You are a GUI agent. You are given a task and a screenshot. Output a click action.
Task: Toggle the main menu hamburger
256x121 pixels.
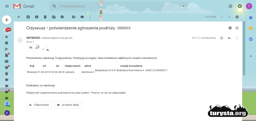pos(7,6)
